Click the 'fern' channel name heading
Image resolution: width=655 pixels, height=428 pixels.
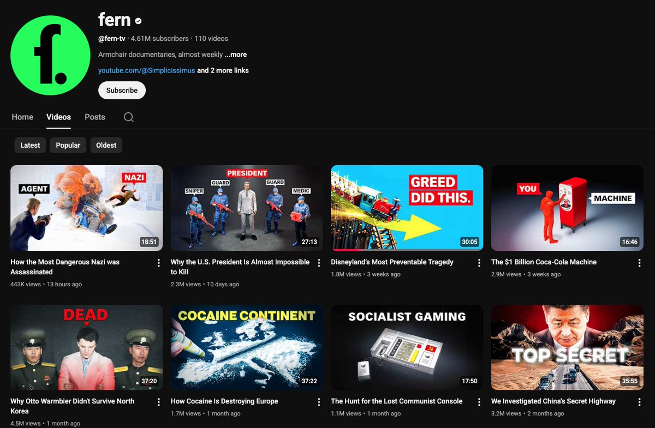115,20
